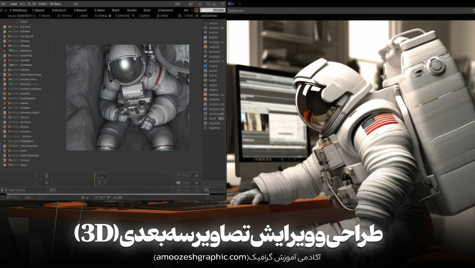Viewport: 475px width, 268px height.
Task: Click the brown color swatch in top toolbar
Action: (x=196, y=10)
